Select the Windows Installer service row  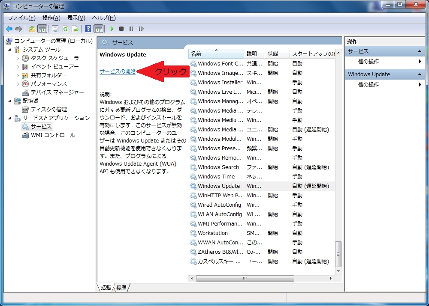click(262, 83)
